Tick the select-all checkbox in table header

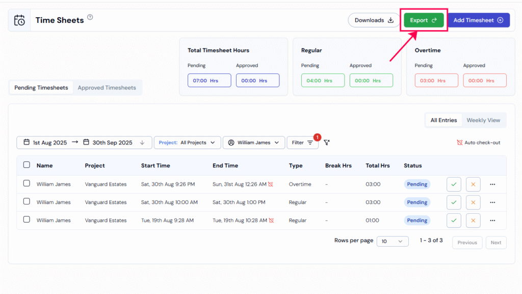pyautogui.click(x=27, y=165)
